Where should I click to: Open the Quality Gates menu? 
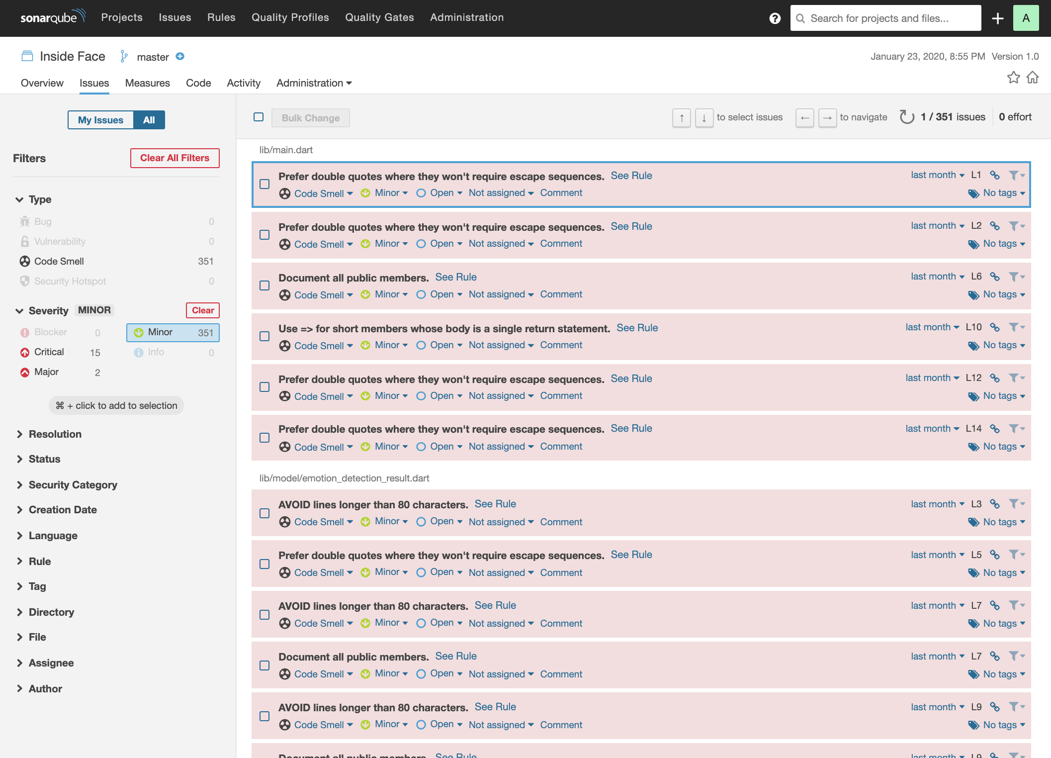[380, 17]
